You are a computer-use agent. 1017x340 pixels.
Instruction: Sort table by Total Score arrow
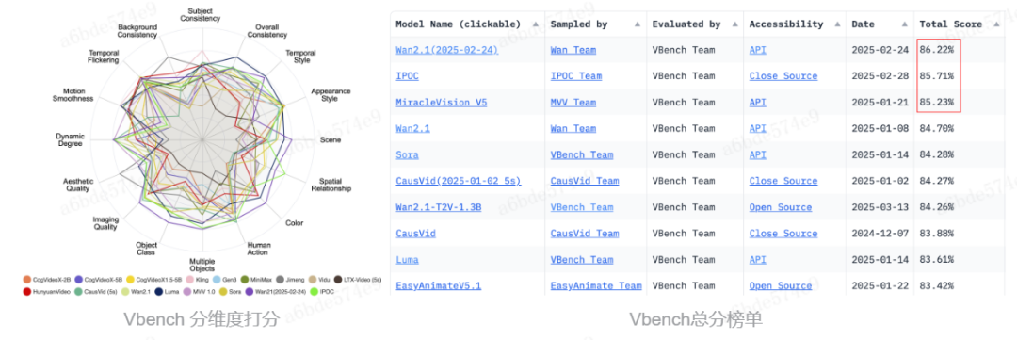[995, 24]
